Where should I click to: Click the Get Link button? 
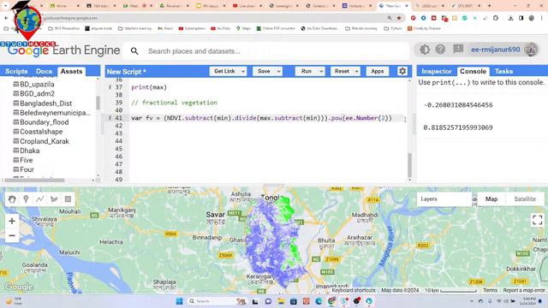click(x=224, y=71)
